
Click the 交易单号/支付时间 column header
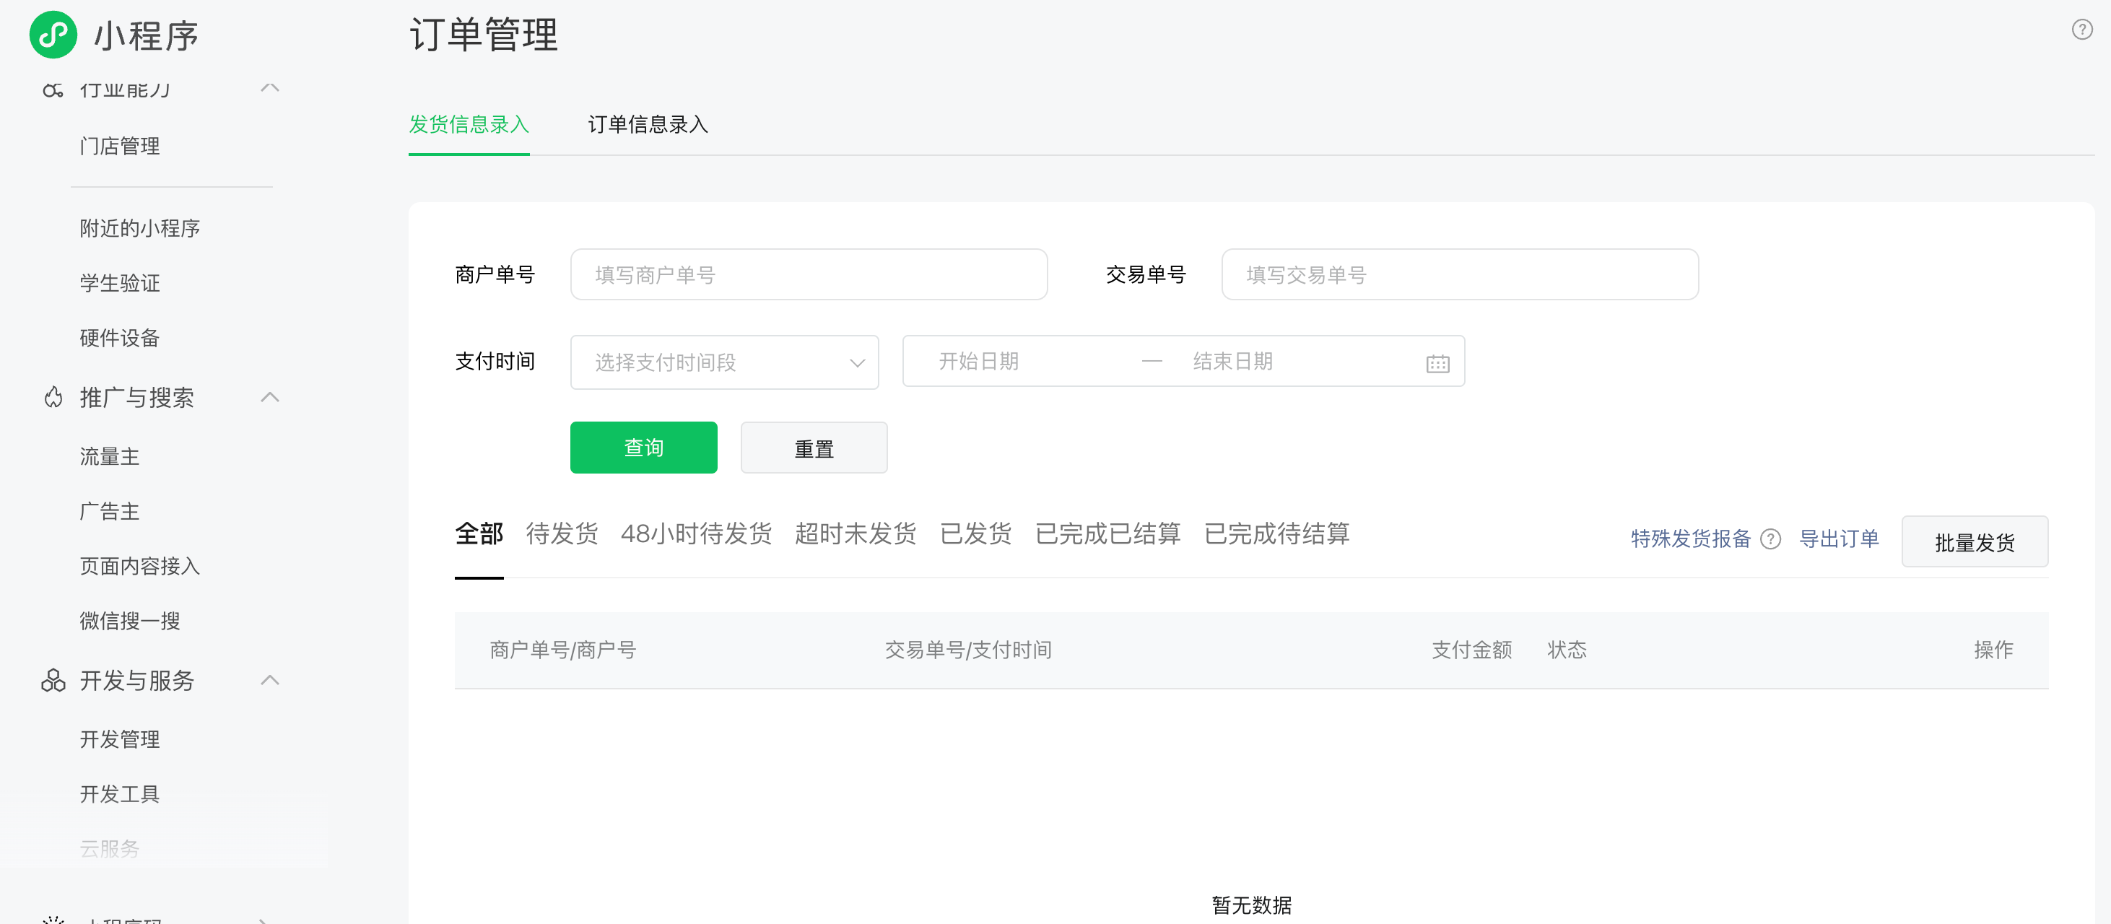[x=968, y=650]
